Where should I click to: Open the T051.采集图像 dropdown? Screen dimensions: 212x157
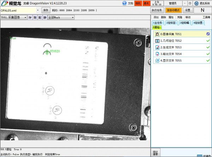click(25, 17)
